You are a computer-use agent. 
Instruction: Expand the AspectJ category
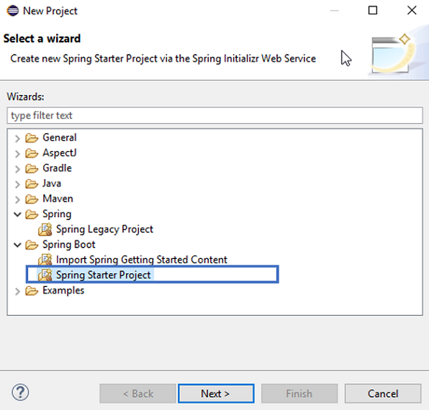point(17,154)
